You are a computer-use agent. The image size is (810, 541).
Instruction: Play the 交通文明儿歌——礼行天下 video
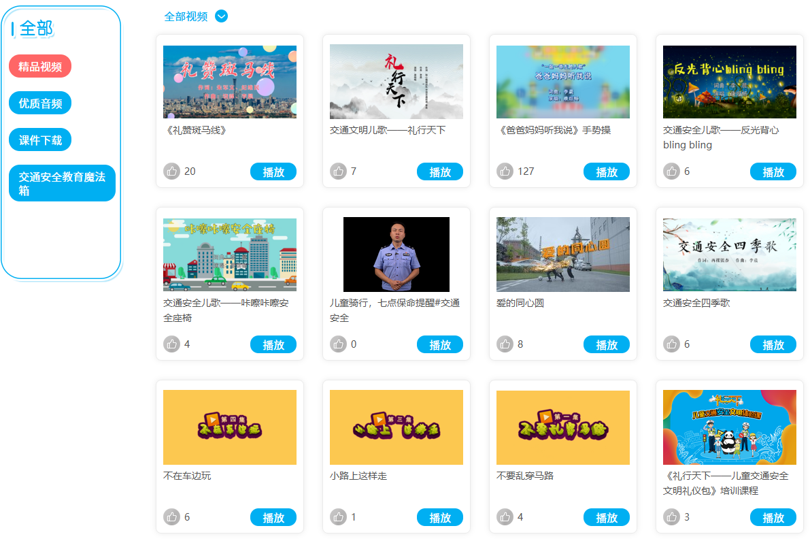439,171
